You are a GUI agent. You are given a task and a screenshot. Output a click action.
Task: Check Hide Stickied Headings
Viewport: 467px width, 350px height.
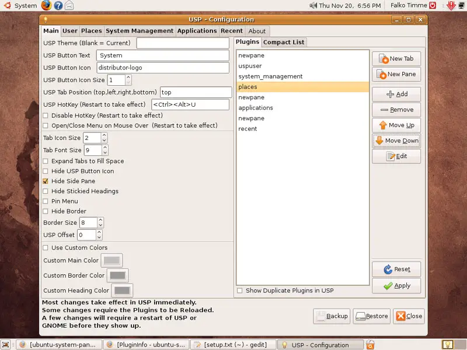click(x=46, y=191)
